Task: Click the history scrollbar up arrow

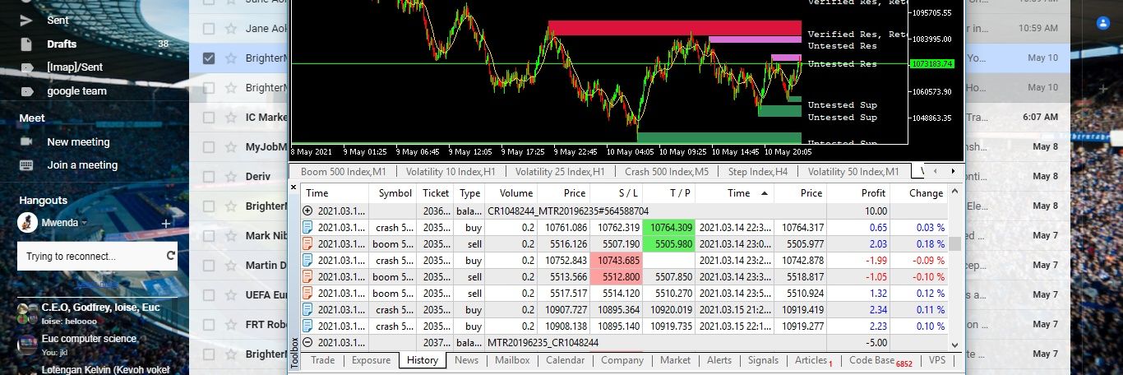Action: click(954, 193)
